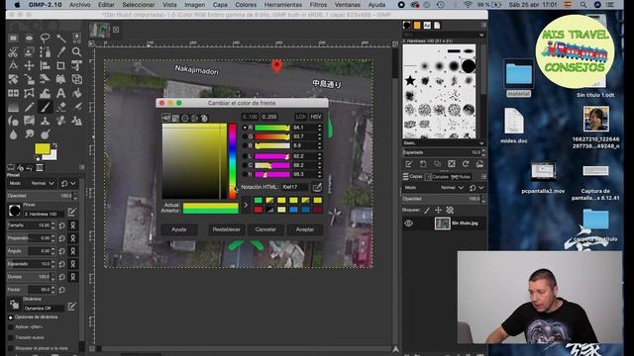This screenshot has width=634, height=356.
Task: Switch to HSV color model button
Action: point(316,117)
